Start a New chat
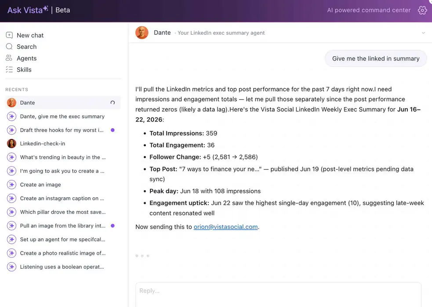 coord(30,35)
